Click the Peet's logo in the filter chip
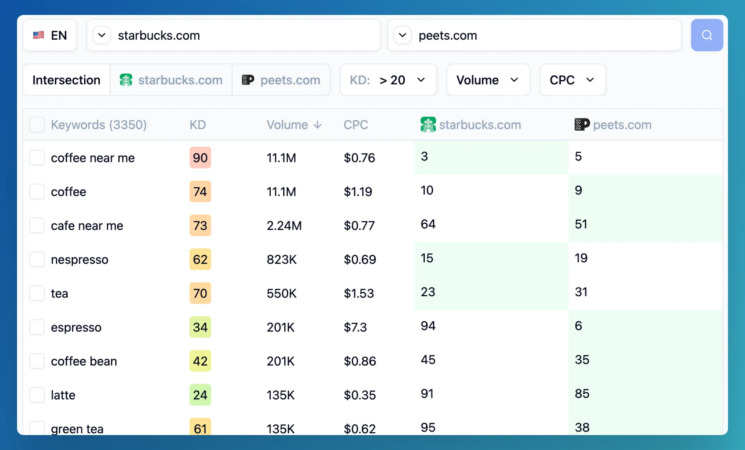Image resolution: width=745 pixels, height=450 pixels. 247,80
